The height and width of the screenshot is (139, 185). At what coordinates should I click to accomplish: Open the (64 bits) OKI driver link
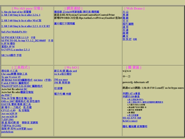click(x=38, y=80)
